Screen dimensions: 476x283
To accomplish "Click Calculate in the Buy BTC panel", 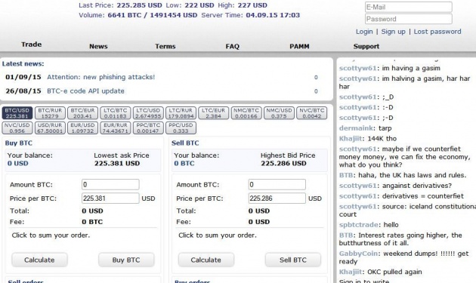I will [x=39, y=260].
